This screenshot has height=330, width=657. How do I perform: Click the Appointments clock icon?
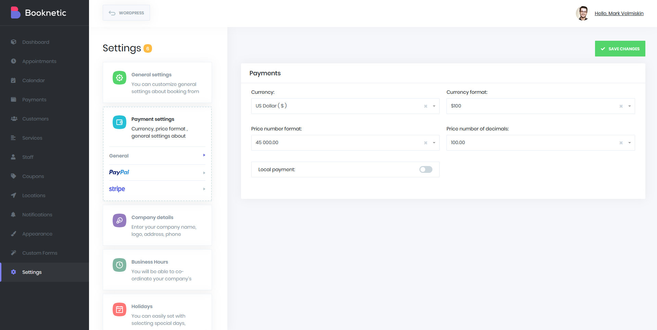(x=13, y=61)
